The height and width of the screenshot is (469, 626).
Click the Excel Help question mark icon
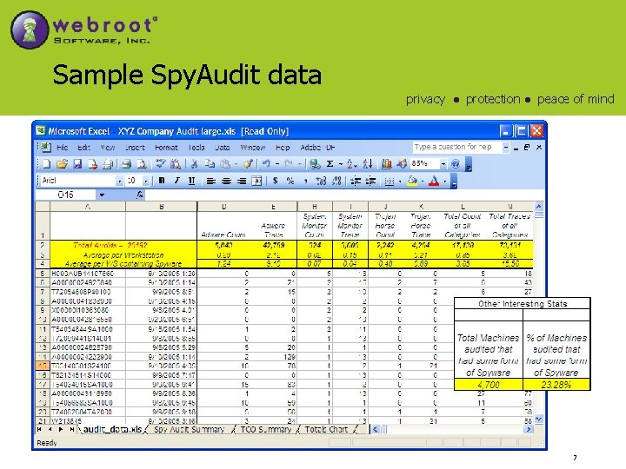(455, 164)
